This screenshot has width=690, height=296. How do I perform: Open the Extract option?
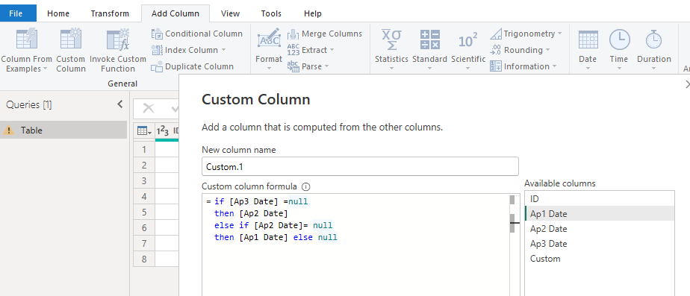click(x=311, y=50)
